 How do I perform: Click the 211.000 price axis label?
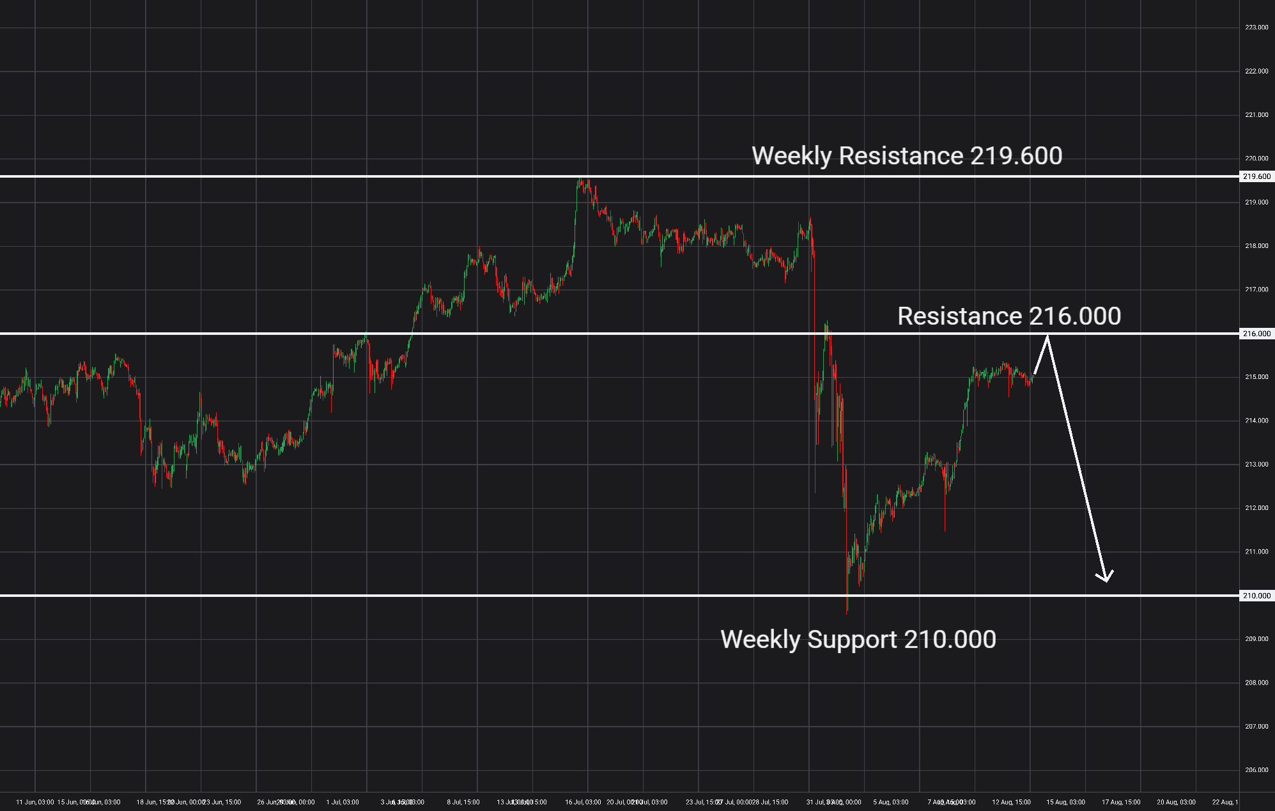[1256, 552]
